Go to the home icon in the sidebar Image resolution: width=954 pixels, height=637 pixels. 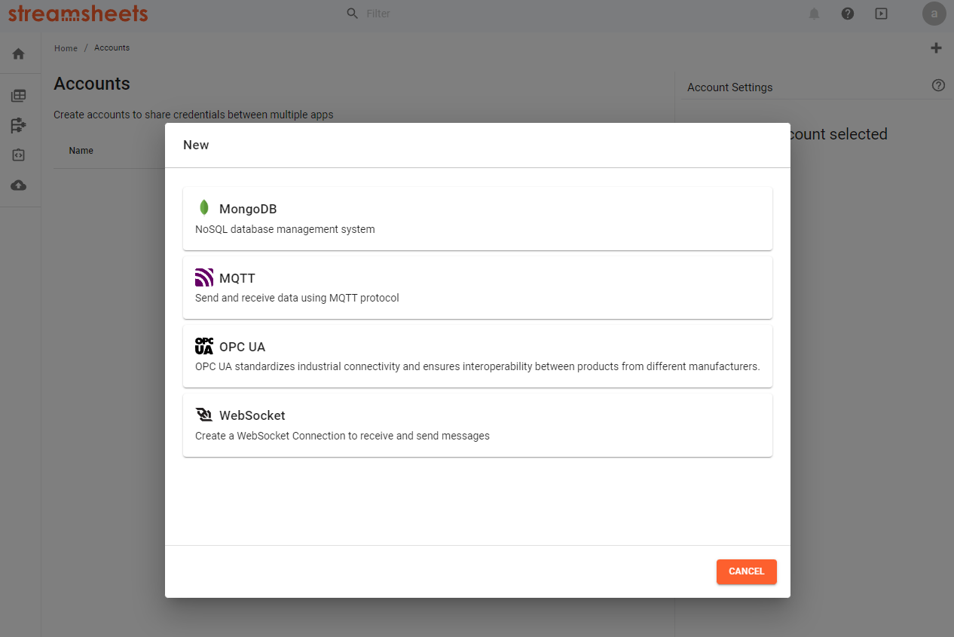tap(19, 54)
